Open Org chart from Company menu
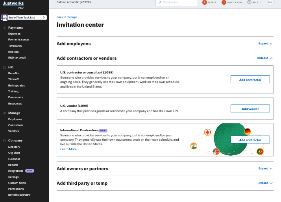 click(14, 153)
